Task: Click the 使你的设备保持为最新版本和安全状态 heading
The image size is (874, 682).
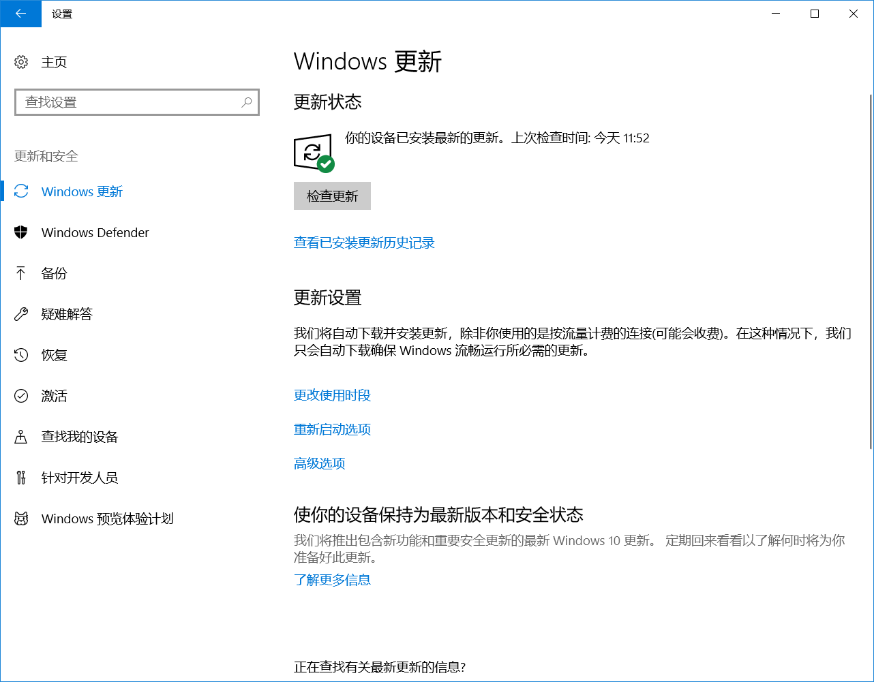Action: pos(438,514)
